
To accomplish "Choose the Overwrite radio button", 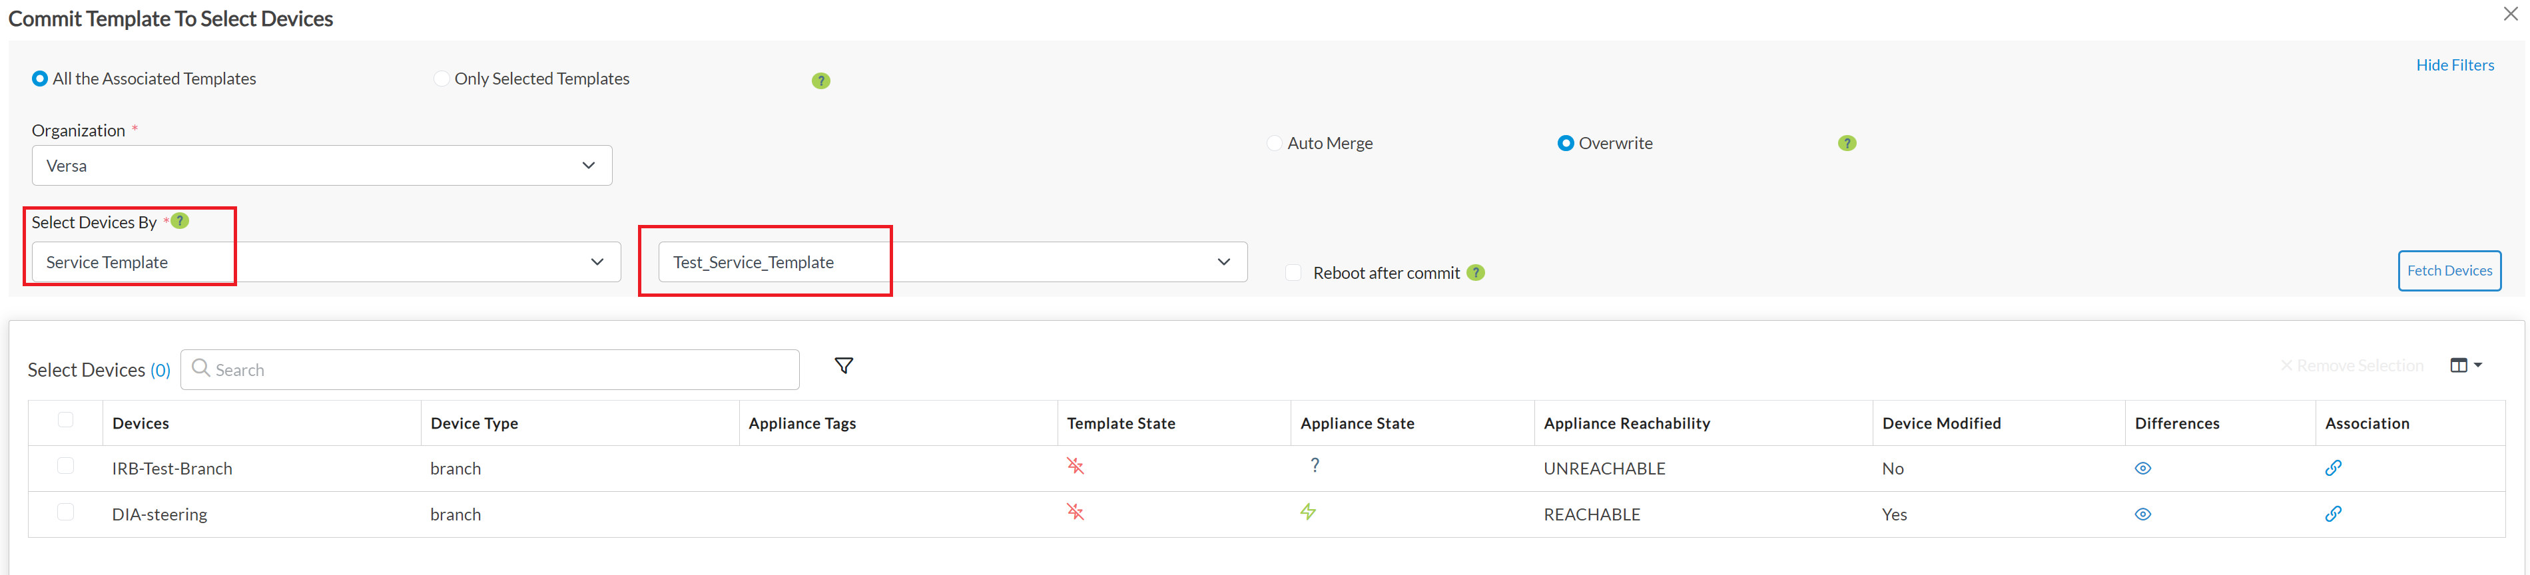I will tap(1566, 143).
